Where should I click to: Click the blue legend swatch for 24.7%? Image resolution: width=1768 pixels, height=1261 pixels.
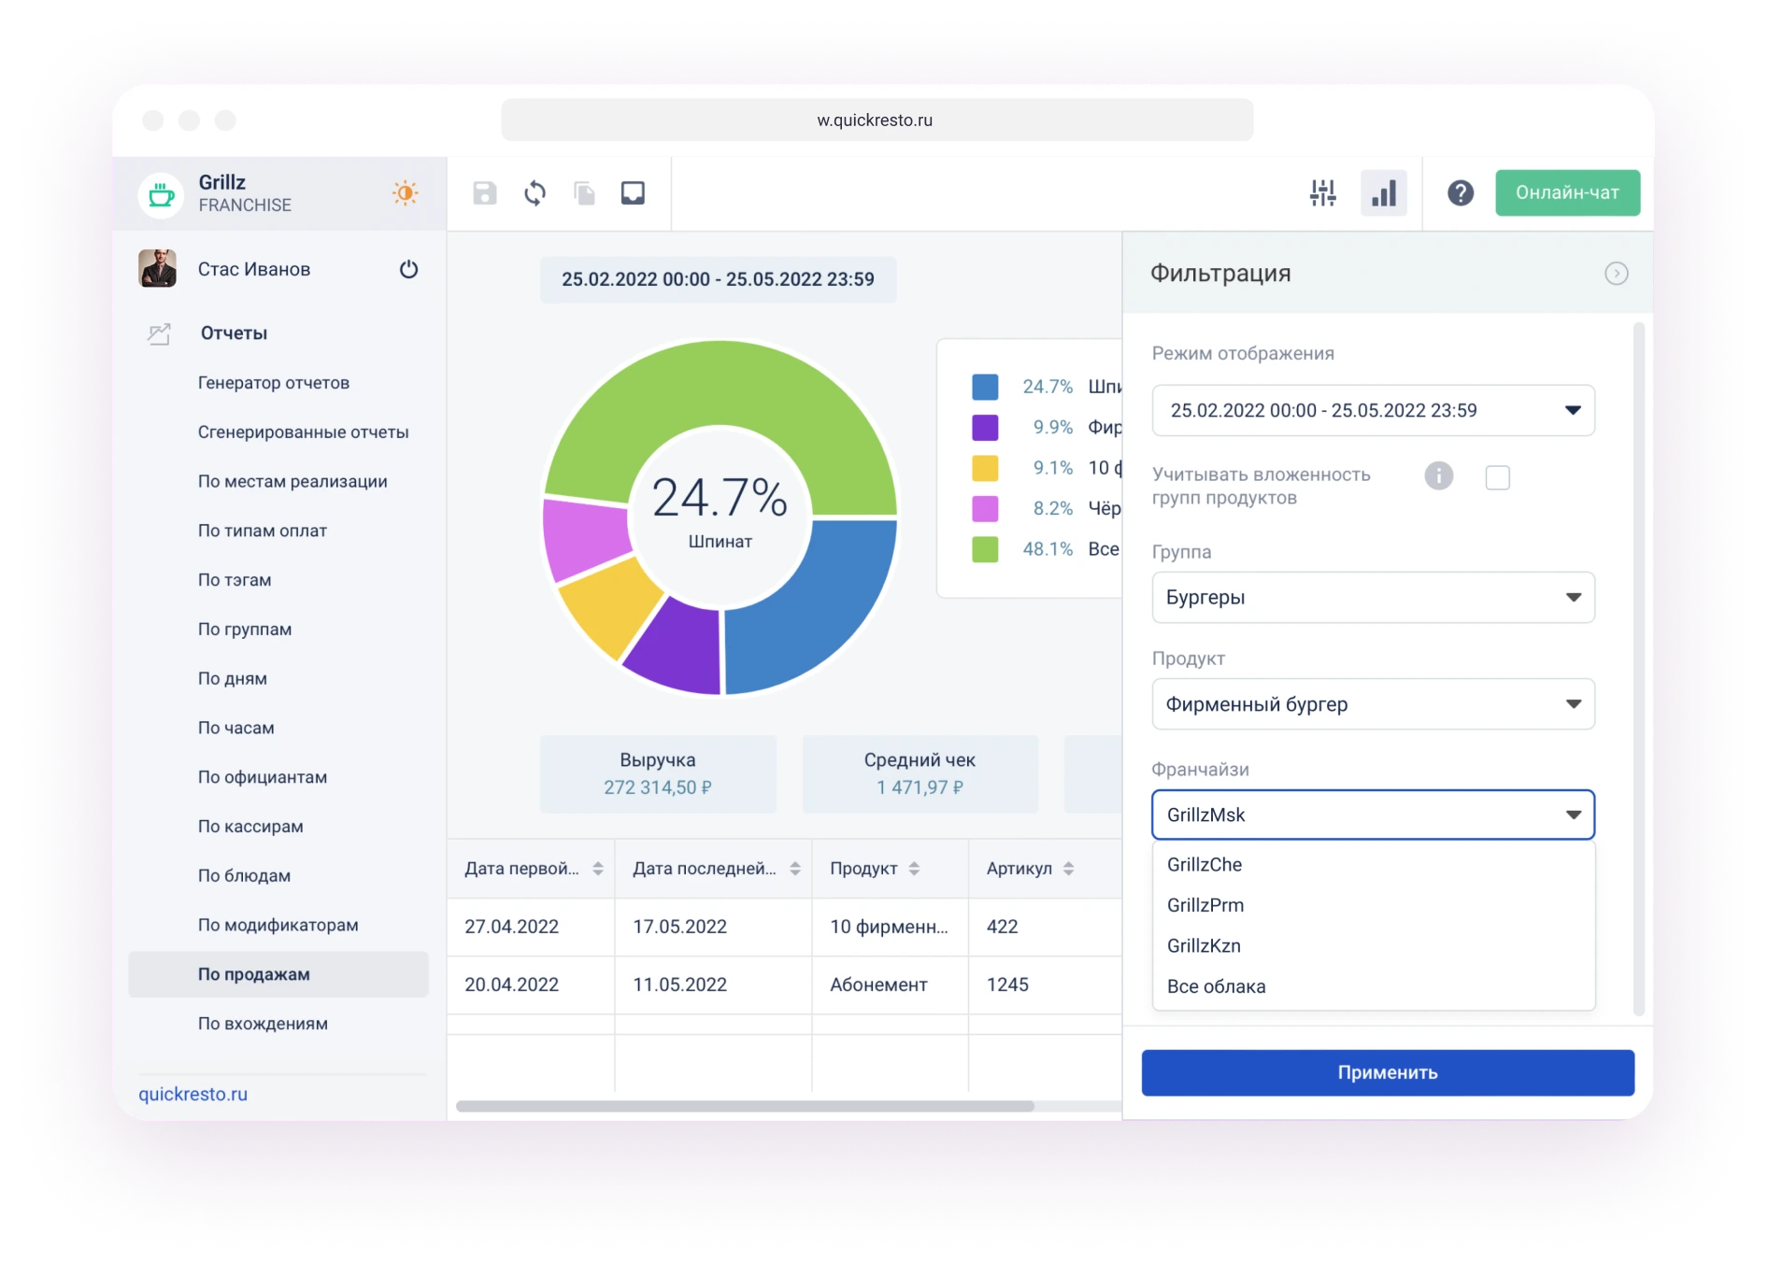[985, 387]
